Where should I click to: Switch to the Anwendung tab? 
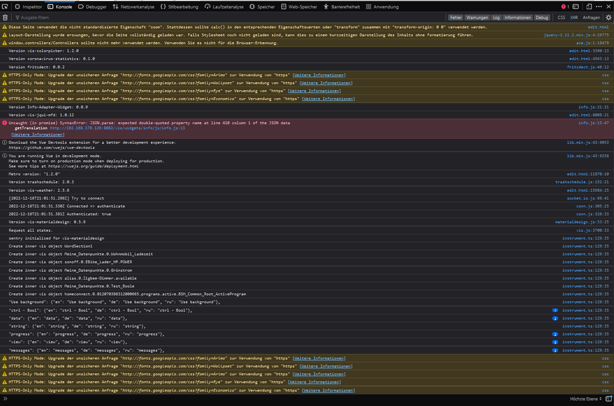click(x=382, y=7)
